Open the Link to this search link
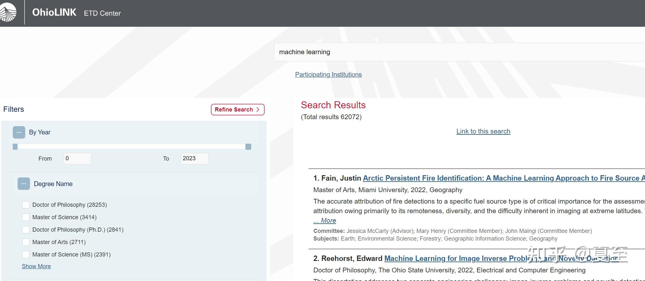The image size is (645, 281). (x=483, y=131)
